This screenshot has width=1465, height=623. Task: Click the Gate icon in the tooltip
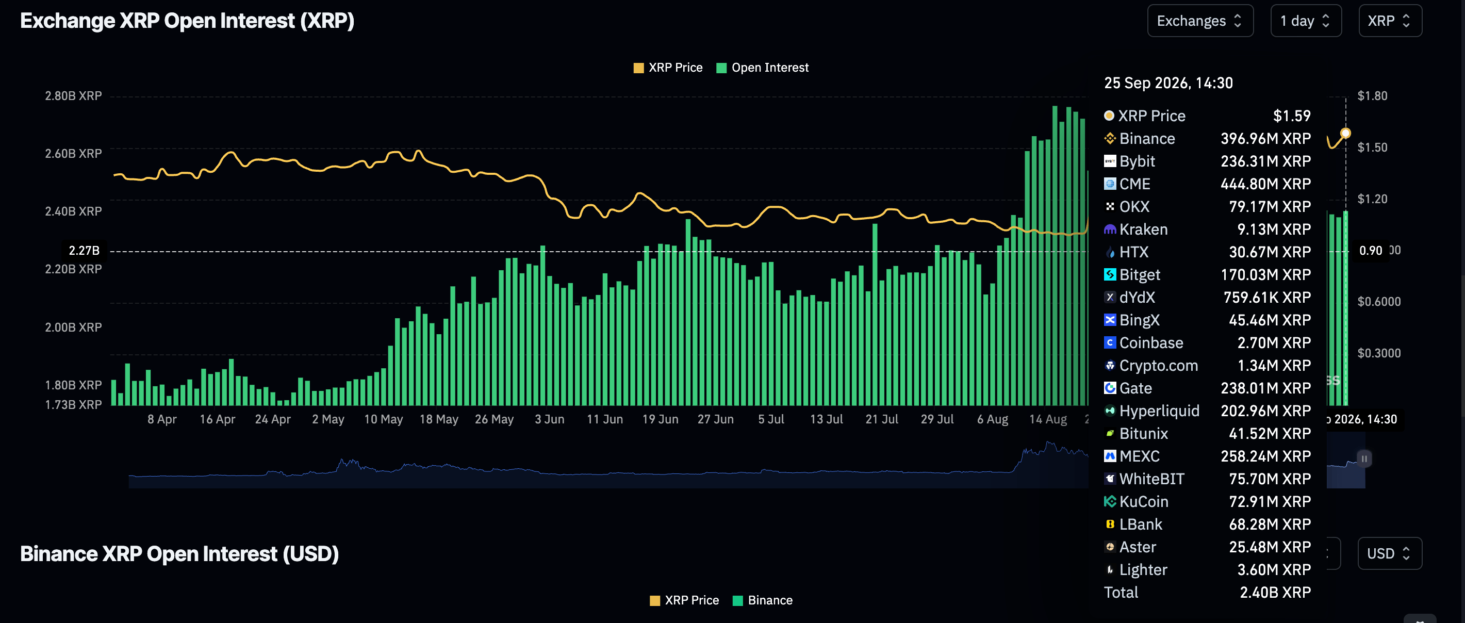[x=1110, y=388]
